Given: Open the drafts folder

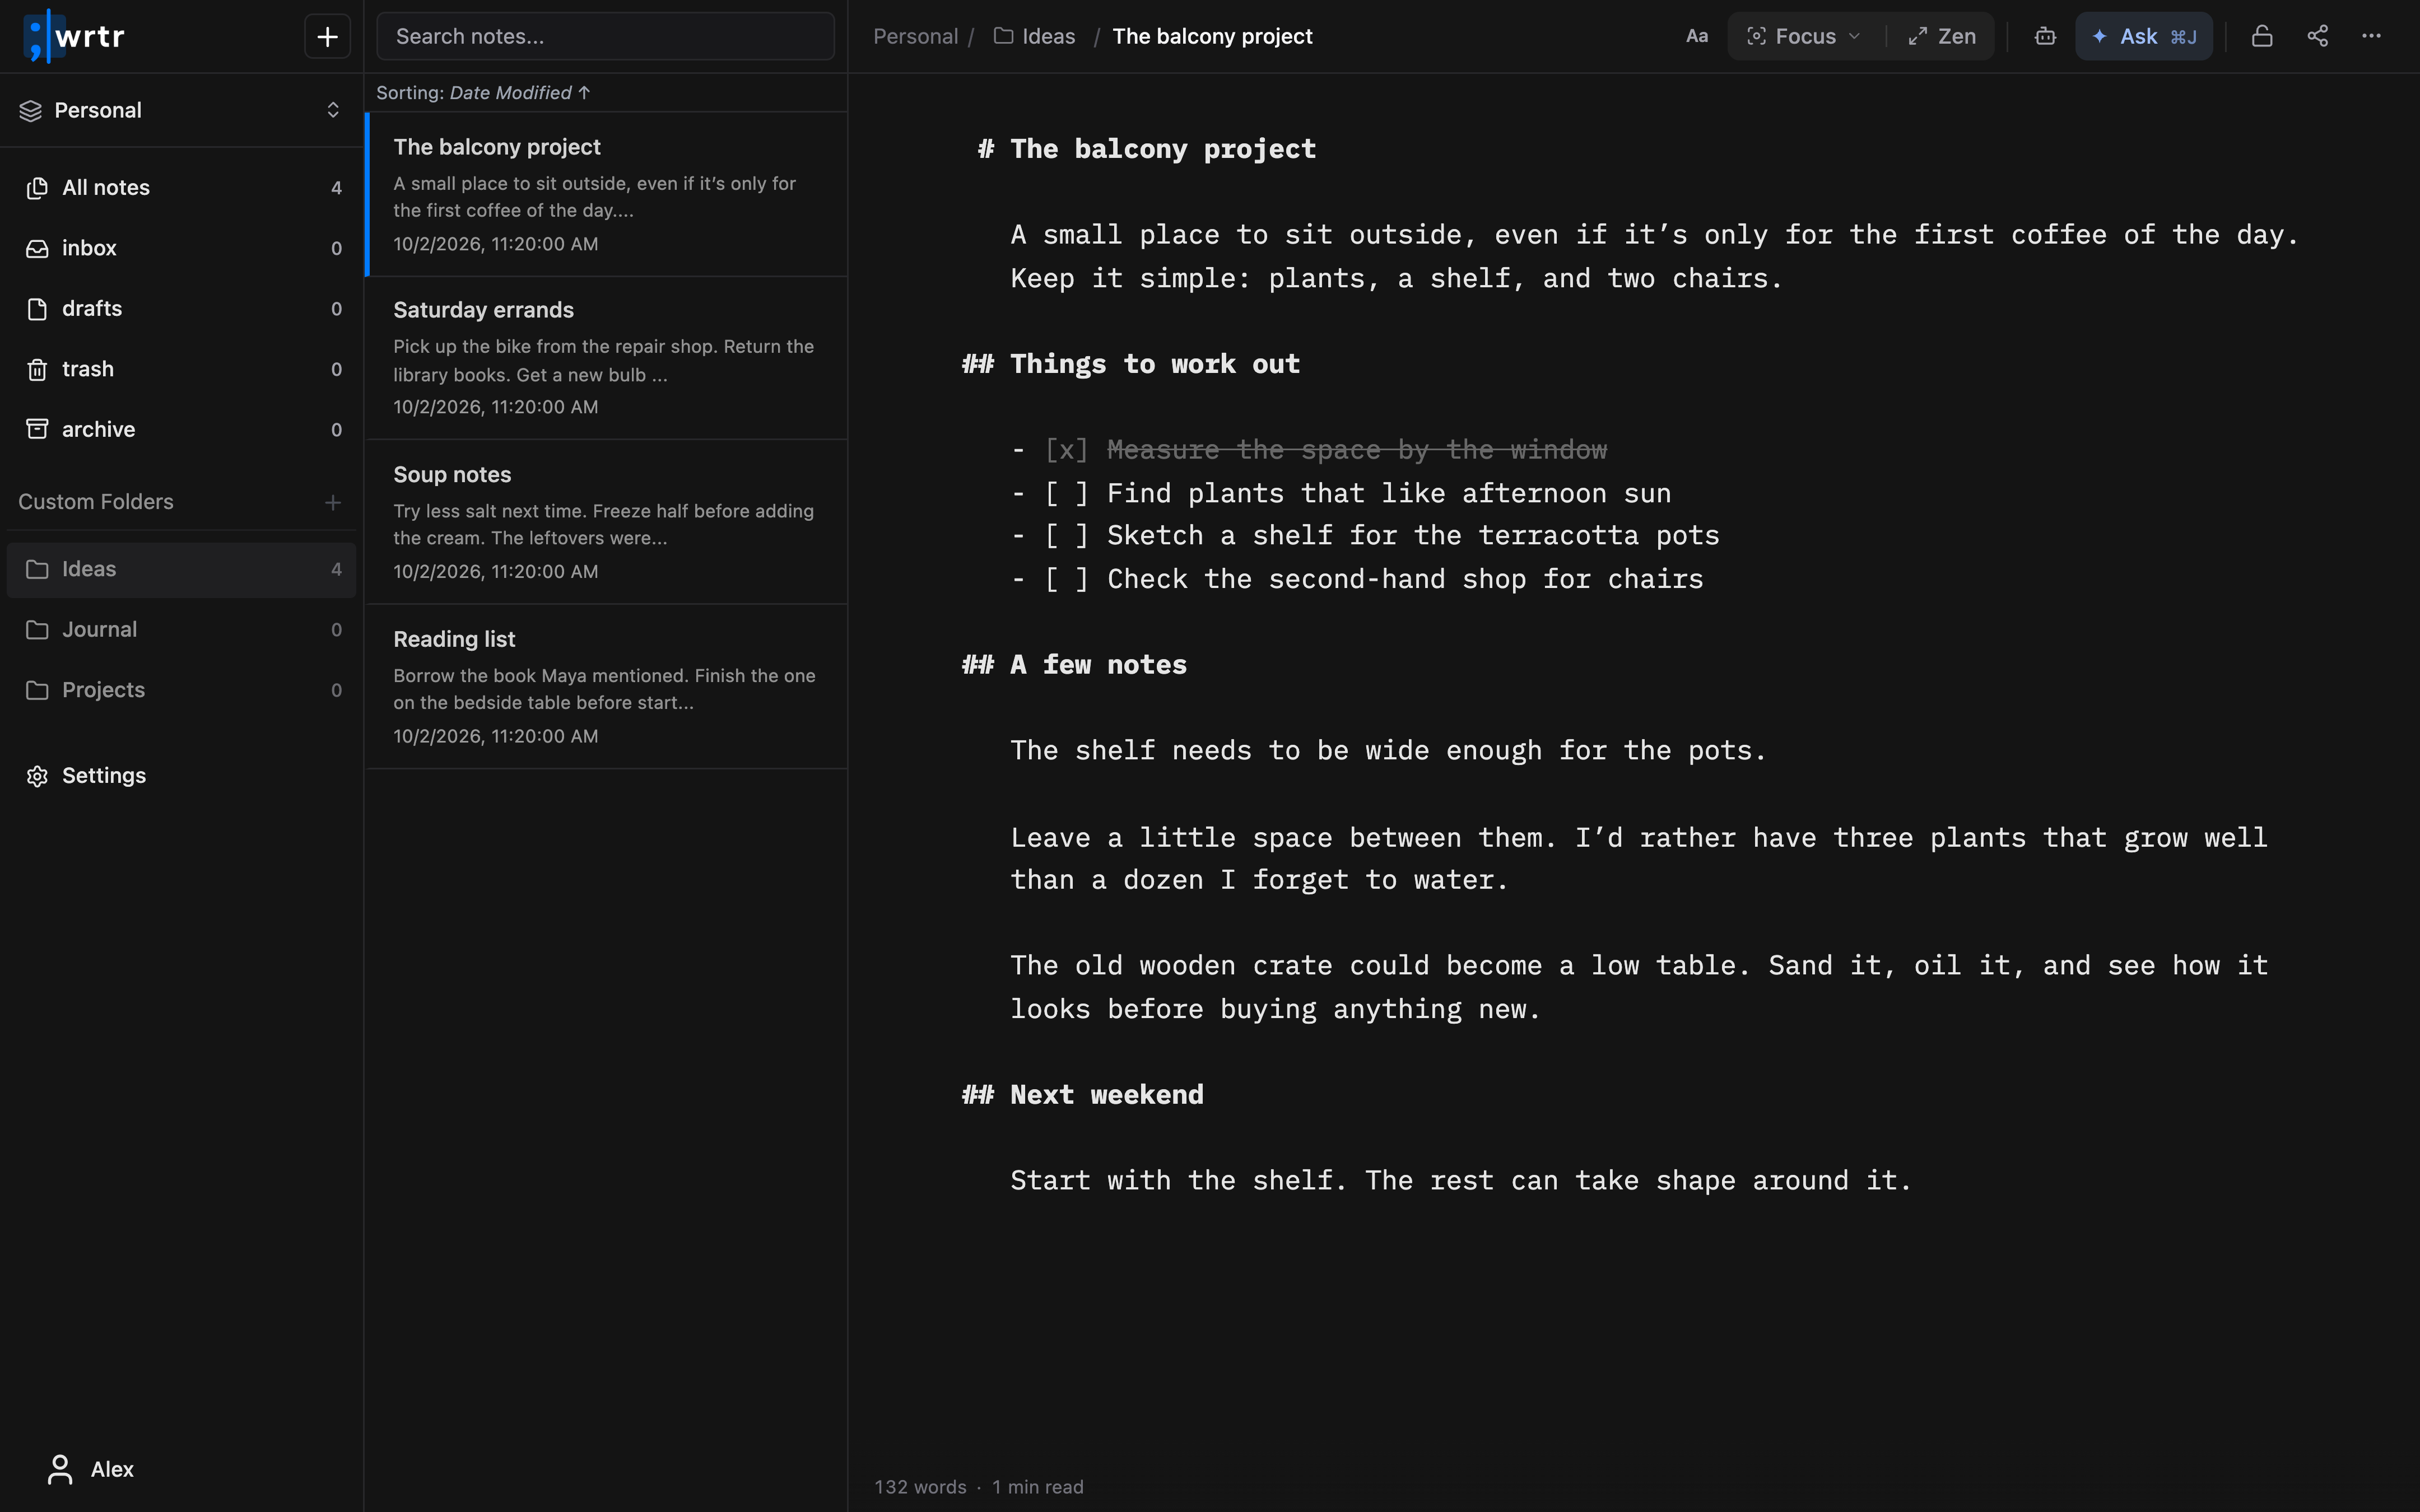Looking at the screenshot, I should pyautogui.click(x=181, y=309).
